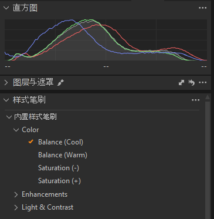Open the 直方图 panel options menu
Image resolution: width=214 pixels, height=219 pixels.
tap(203, 8)
